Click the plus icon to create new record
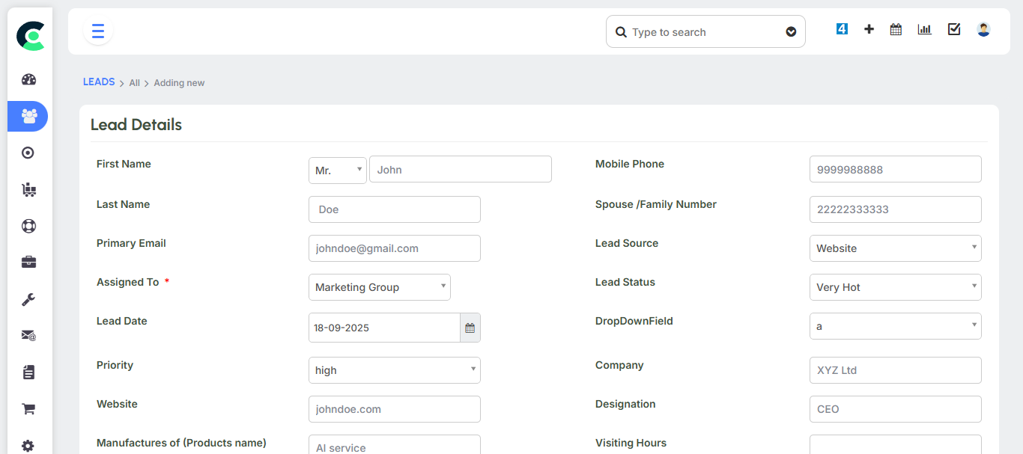The image size is (1023, 454). (869, 28)
